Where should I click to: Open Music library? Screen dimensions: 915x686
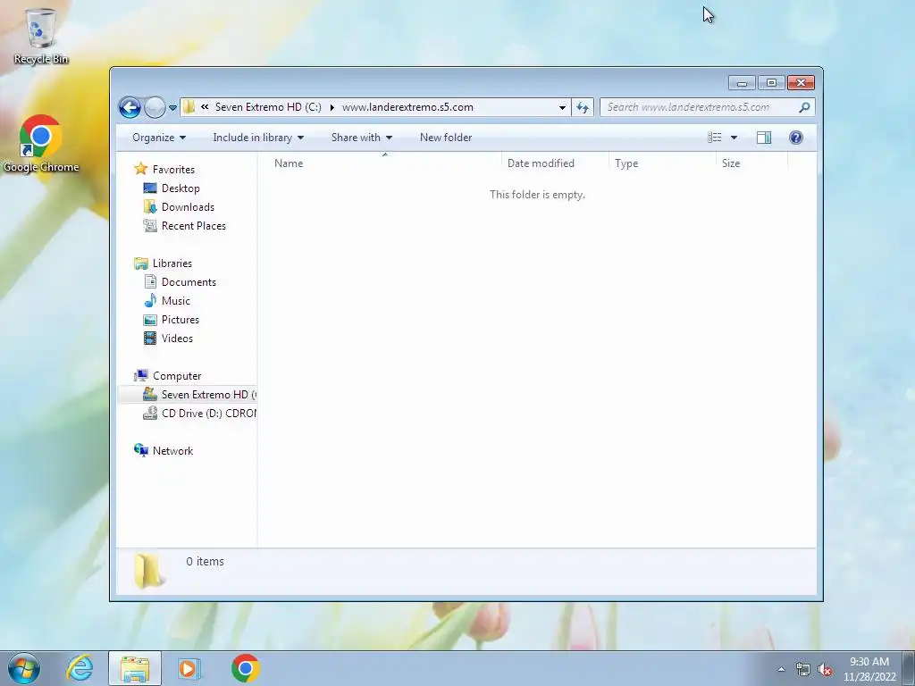pos(176,301)
